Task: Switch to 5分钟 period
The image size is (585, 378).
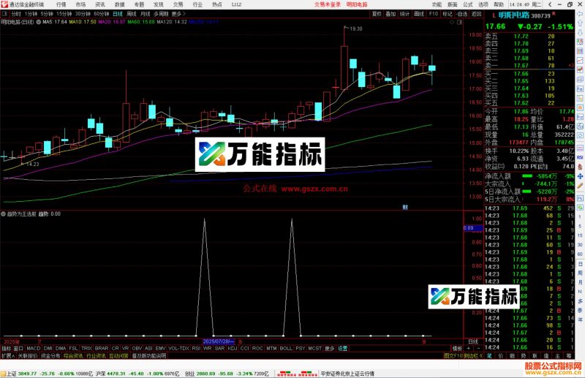Action: pyautogui.click(x=47, y=14)
